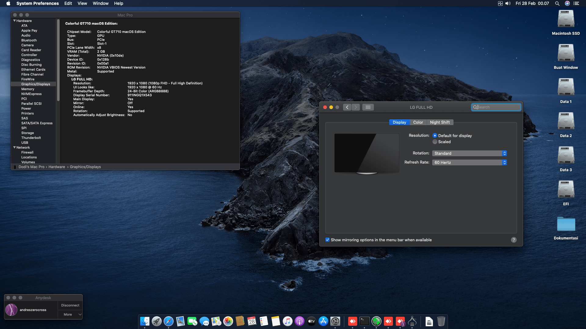Open the Trash in Dock

pyautogui.click(x=441, y=321)
